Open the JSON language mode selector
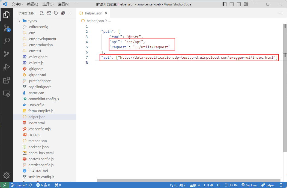Image resolution: width=287 pixels, height=188 pixels. (231, 185)
